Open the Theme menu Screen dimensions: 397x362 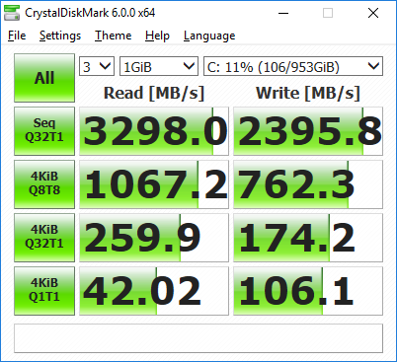(x=113, y=36)
